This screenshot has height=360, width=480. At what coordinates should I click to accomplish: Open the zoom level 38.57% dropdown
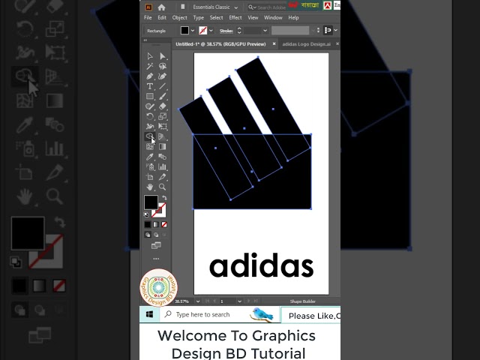coord(198,301)
